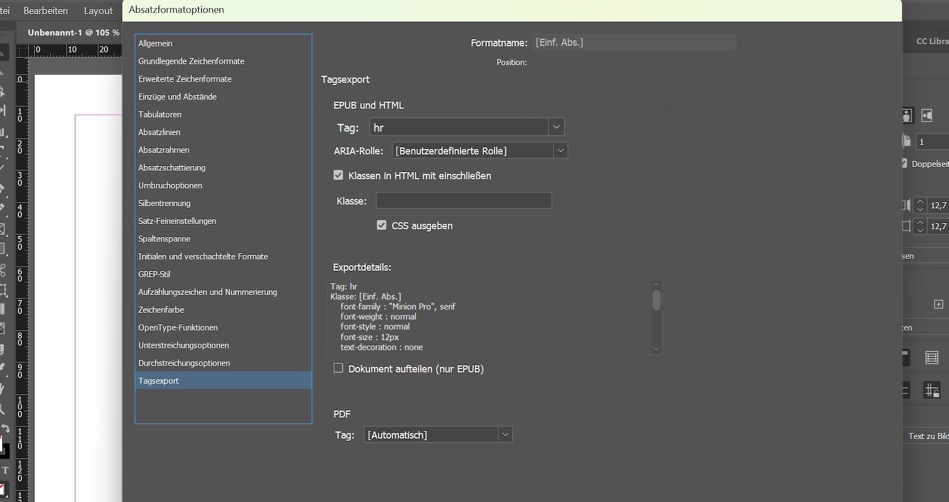Click the 'Text zu Bild' button
Image resolution: width=949 pixels, height=502 pixels.
click(x=928, y=436)
